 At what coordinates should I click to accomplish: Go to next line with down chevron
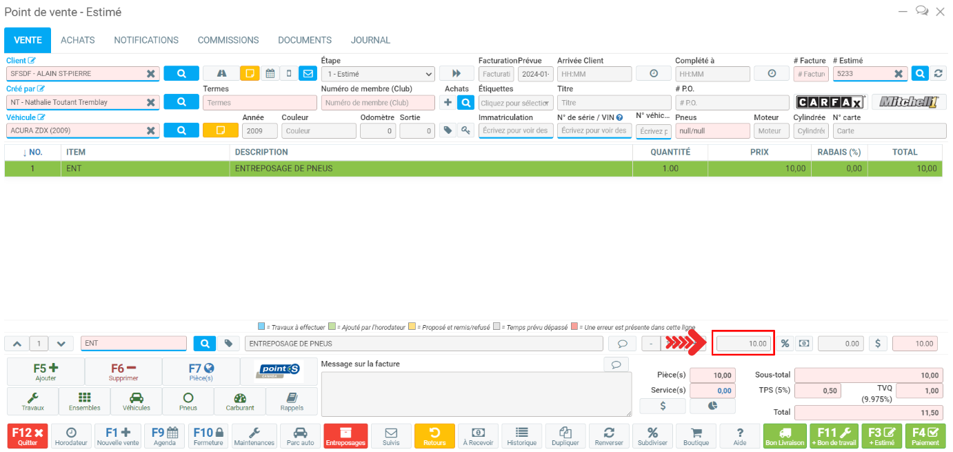[61, 344]
